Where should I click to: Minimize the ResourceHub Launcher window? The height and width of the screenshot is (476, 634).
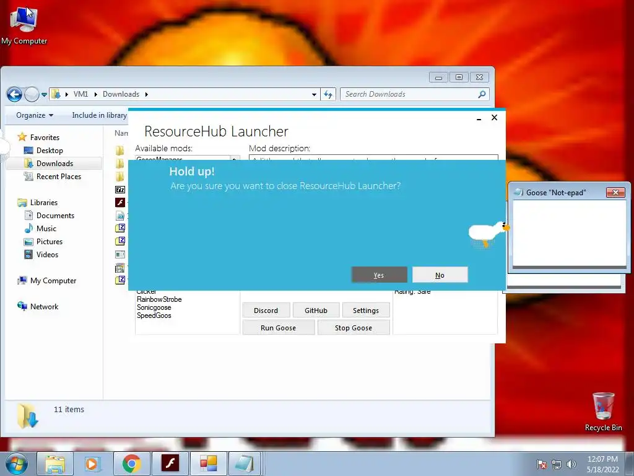(479, 118)
